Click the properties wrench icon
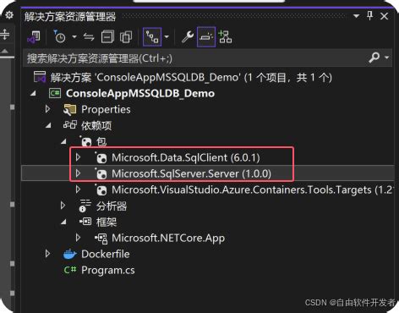Image resolution: width=399 pixels, height=313 pixels. coord(188,37)
